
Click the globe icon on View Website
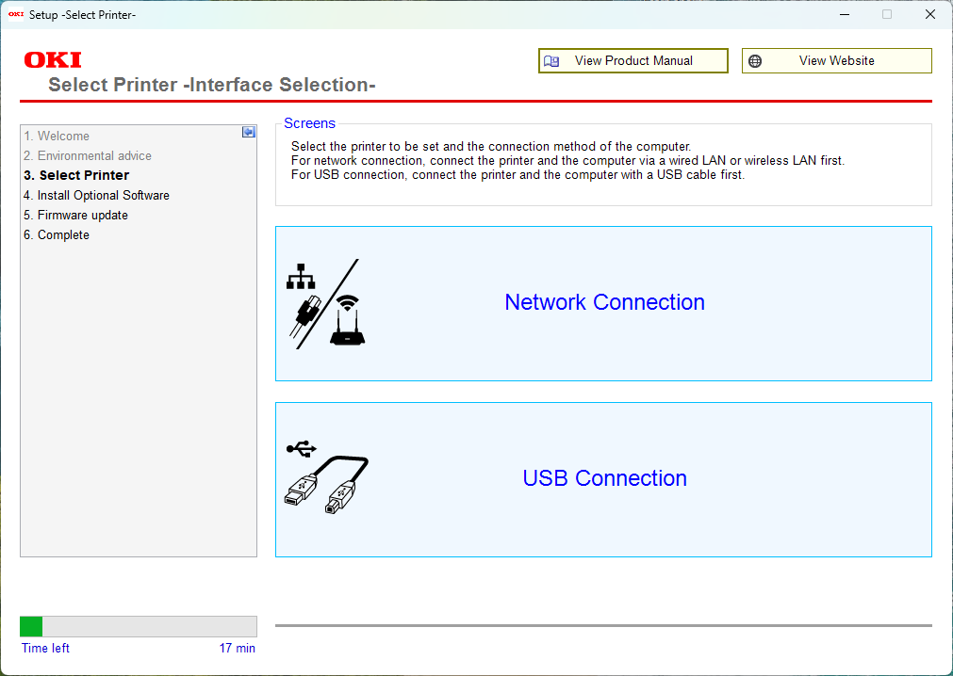click(755, 61)
